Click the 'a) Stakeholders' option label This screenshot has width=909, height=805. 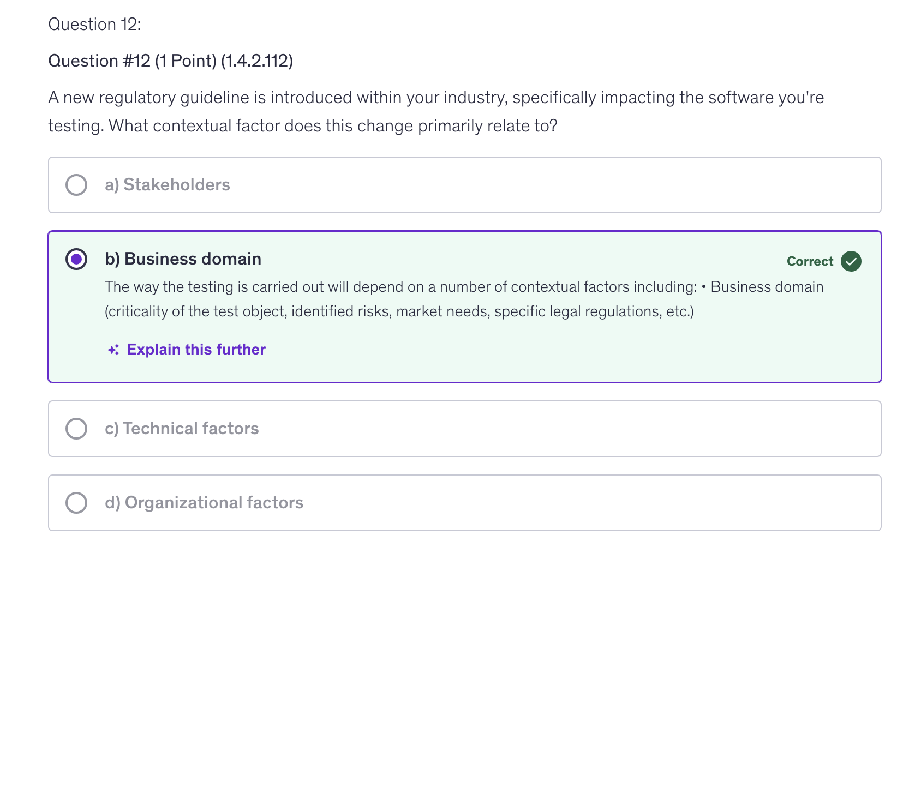point(167,185)
